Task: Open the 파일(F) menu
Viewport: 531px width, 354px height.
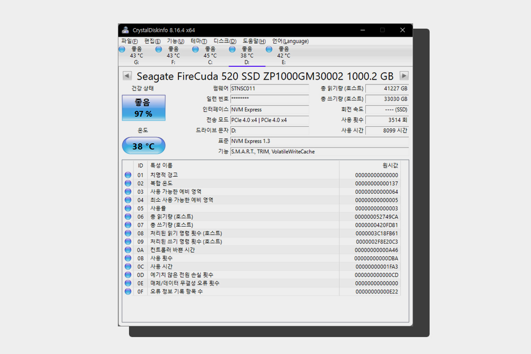Action: click(x=130, y=41)
